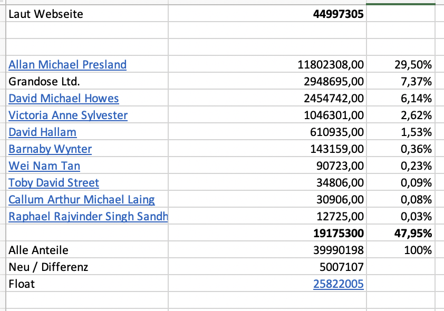
Task: Click the Float value link 25822005
Action: 339,284
